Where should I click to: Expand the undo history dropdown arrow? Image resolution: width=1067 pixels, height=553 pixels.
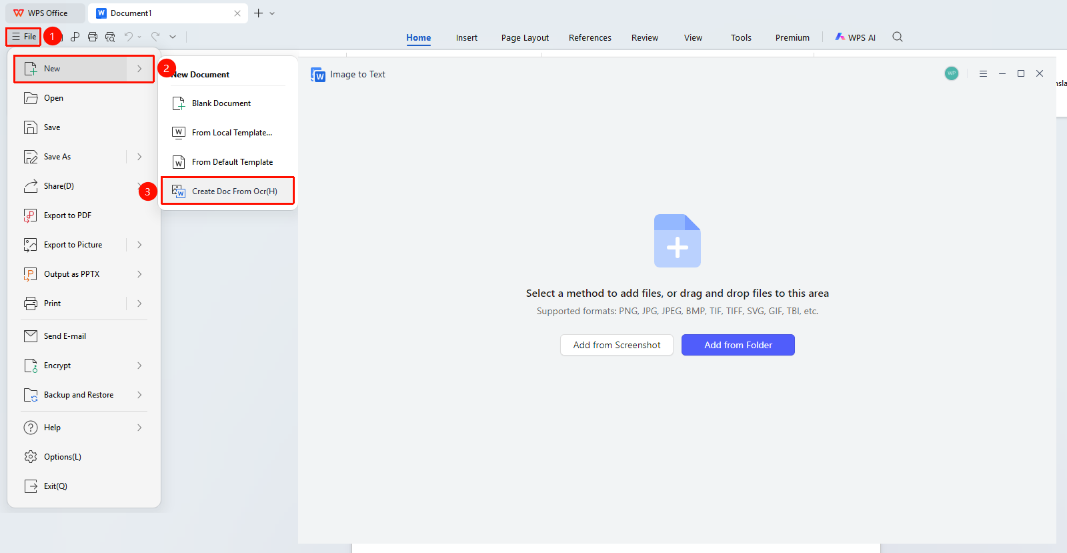click(x=139, y=37)
